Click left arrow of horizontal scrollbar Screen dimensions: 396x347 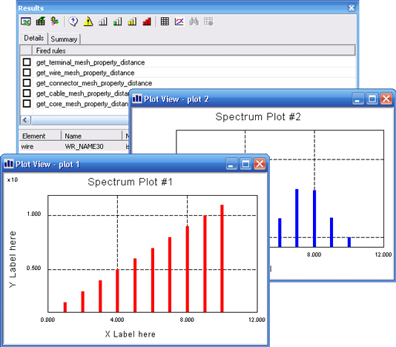point(25,120)
